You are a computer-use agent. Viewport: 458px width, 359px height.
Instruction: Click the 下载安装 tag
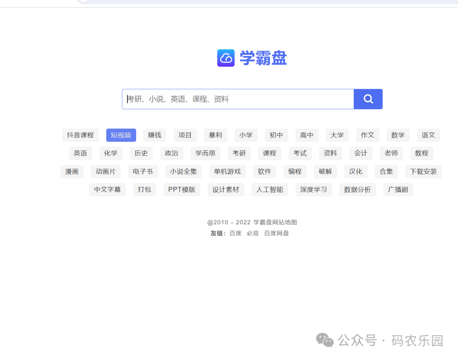tap(423, 171)
